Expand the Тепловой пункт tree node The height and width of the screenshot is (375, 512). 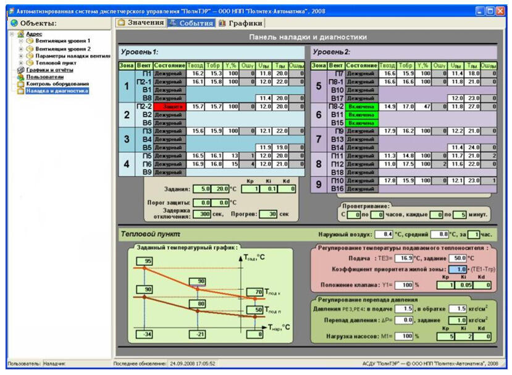click(21, 63)
